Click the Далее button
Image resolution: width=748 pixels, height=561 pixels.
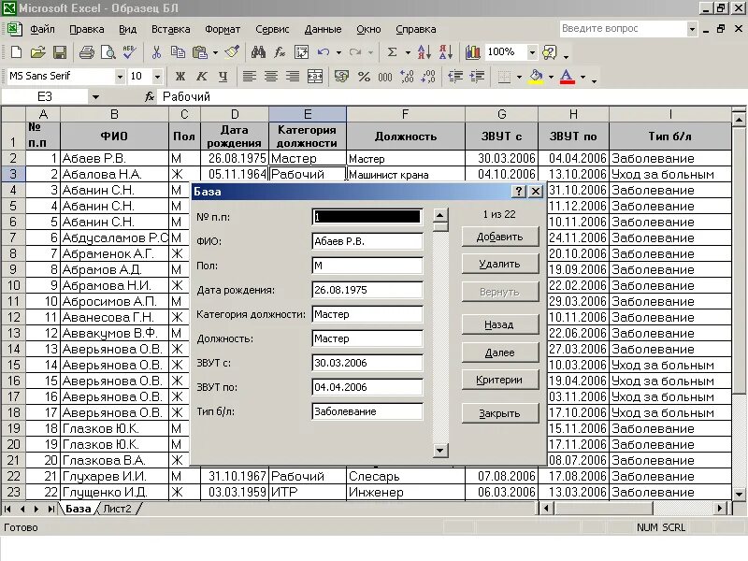point(500,352)
